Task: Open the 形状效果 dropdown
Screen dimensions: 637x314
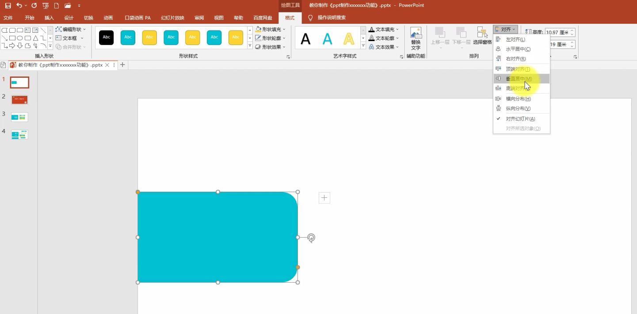Action: tap(271, 47)
